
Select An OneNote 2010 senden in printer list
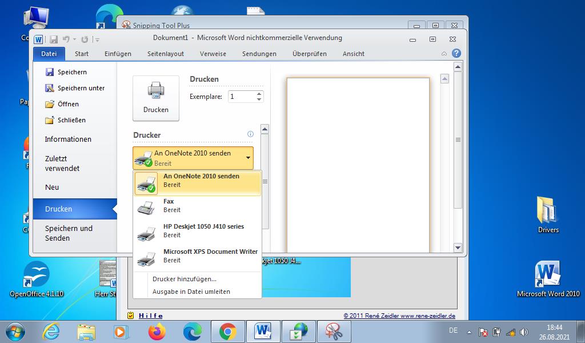tap(197, 184)
